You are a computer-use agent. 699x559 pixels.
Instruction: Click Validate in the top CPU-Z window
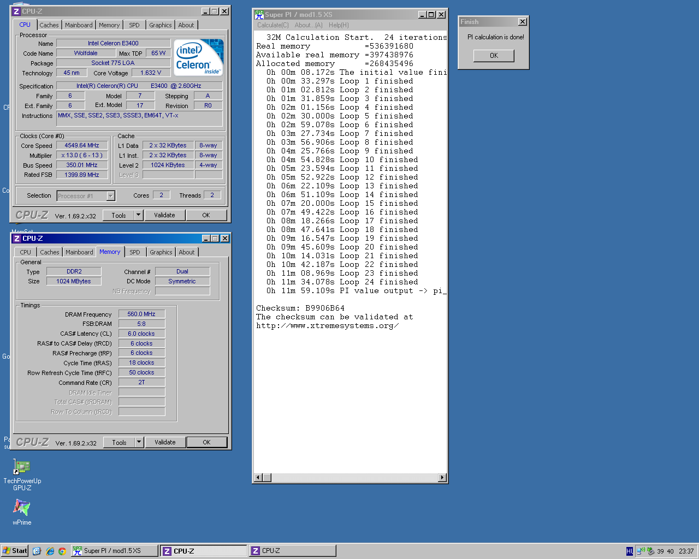[x=164, y=215]
